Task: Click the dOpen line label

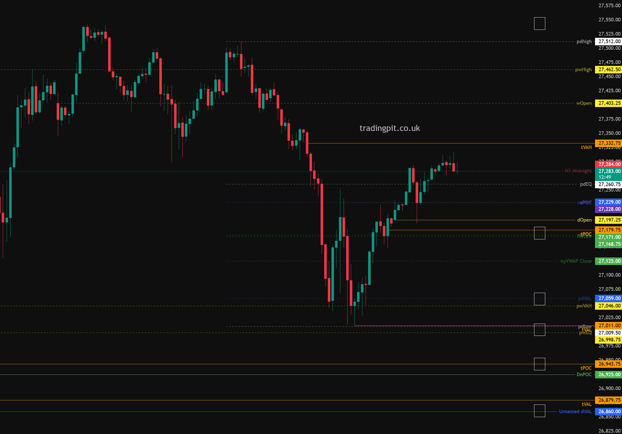Action: pyautogui.click(x=584, y=220)
